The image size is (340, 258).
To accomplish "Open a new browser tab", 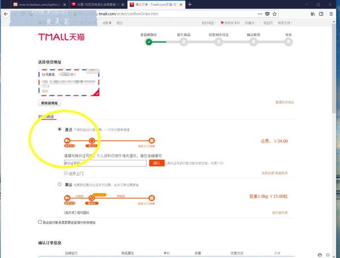I will [x=190, y=5].
